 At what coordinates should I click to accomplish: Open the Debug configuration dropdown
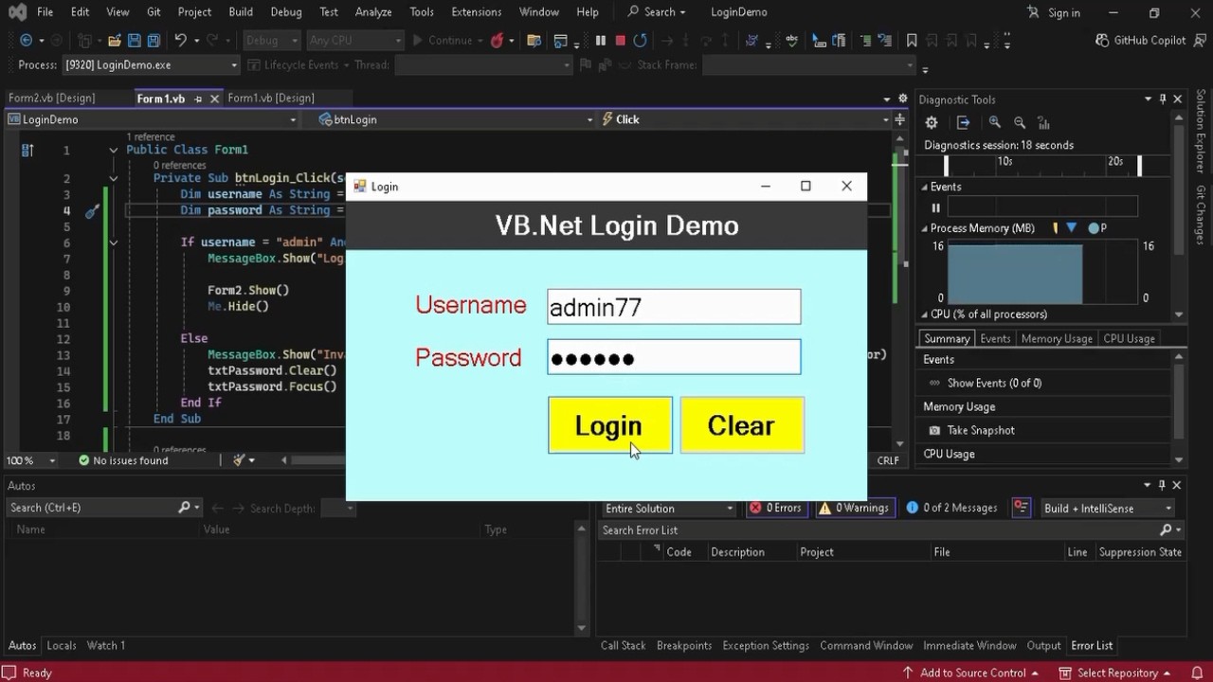click(271, 41)
